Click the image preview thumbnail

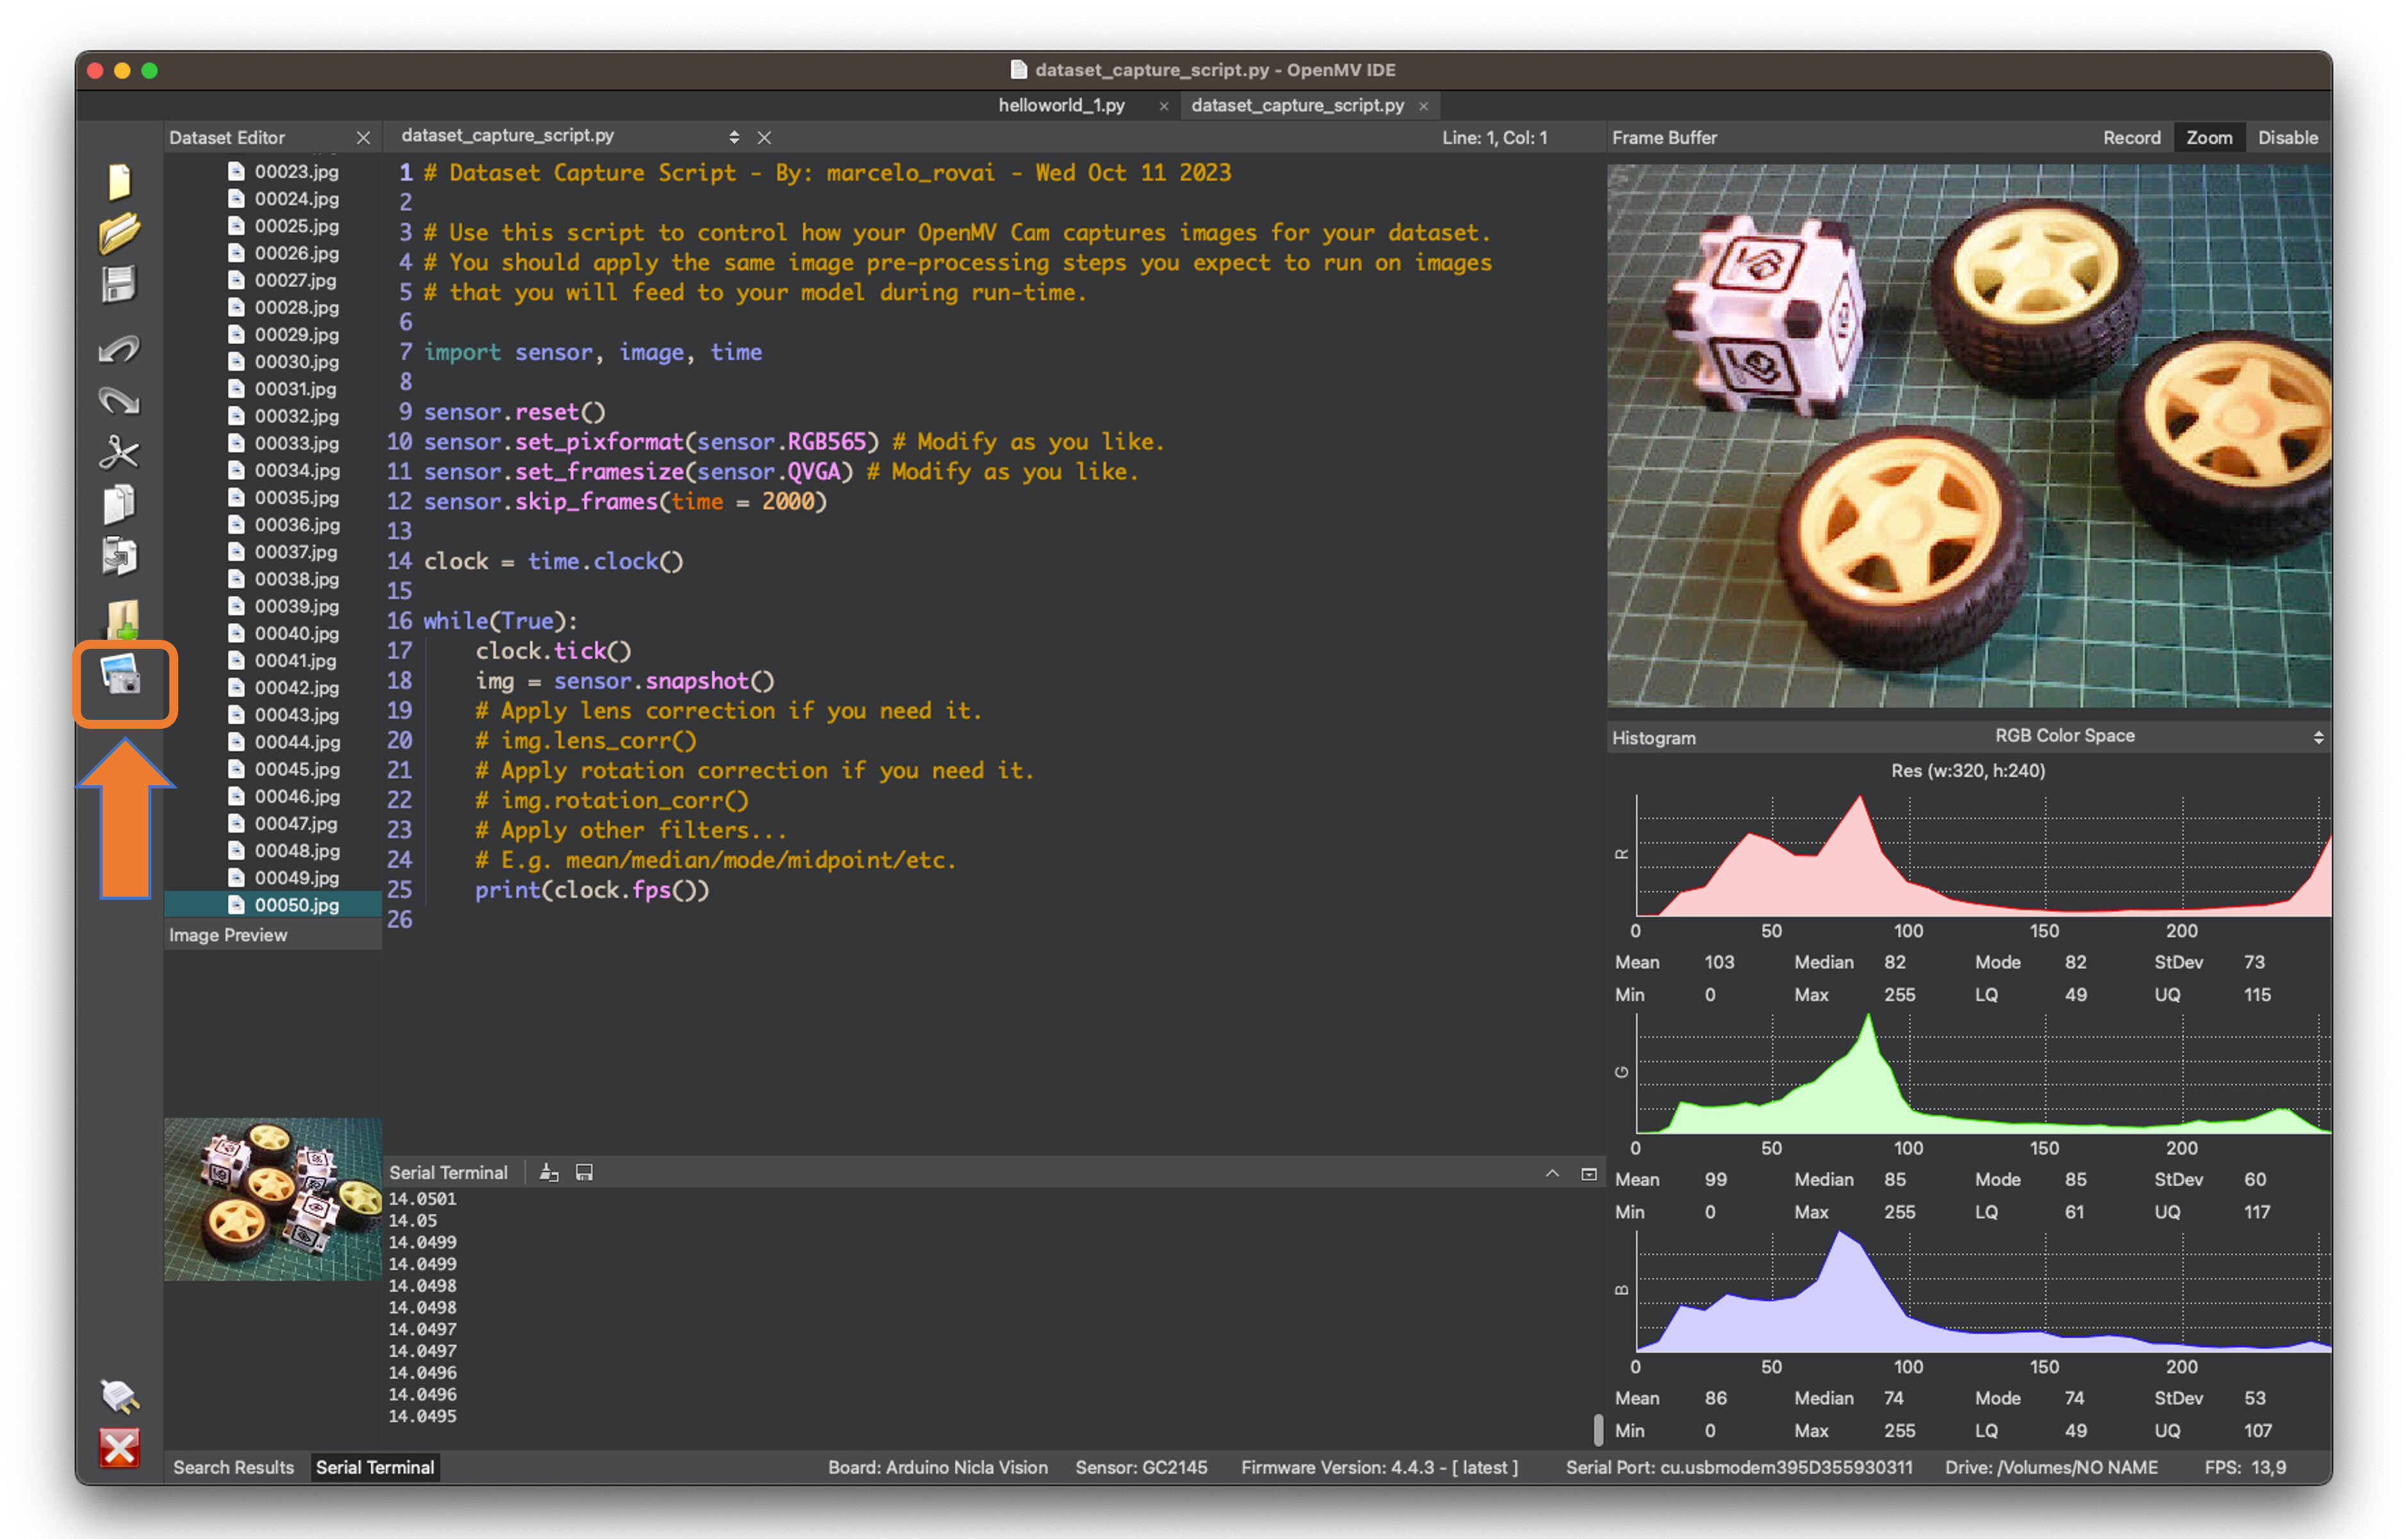272,1199
